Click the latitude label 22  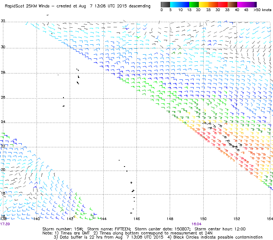pyautogui.click(x=3, y=146)
